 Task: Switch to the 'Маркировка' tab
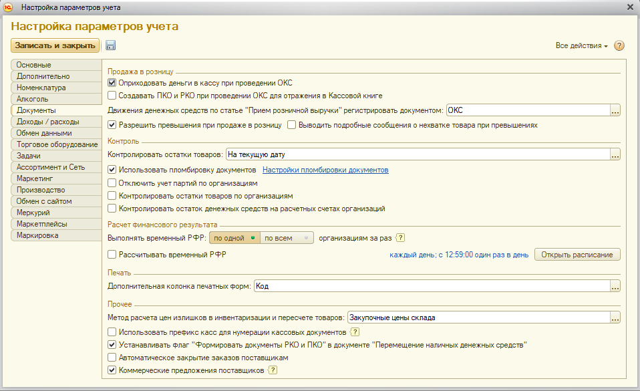coord(56,235)
